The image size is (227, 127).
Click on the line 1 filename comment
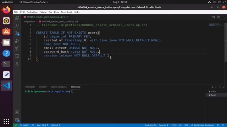coord(92,25)
